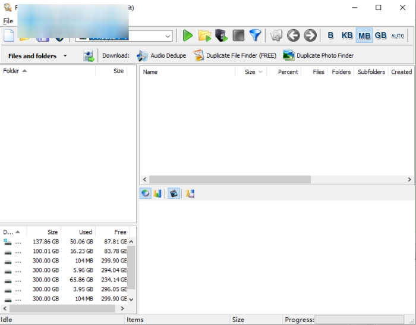The width and height of the screenshot is (416, 325).
Task: Click the Duplicate Photo Finder icon
Action: tap(288, 55)
